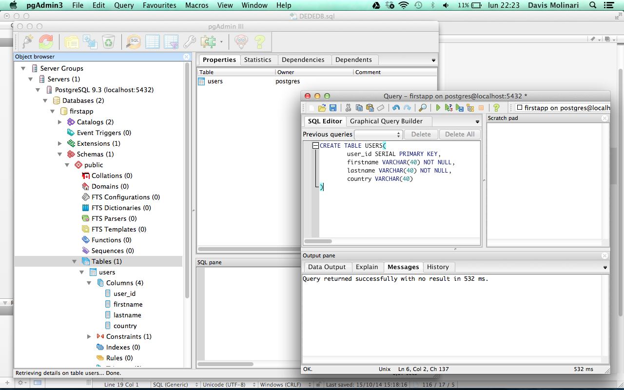The height and width of the screenshot is (390, 624).
Task: Open the Favourites menu
Action: click(x=159, y=5)
